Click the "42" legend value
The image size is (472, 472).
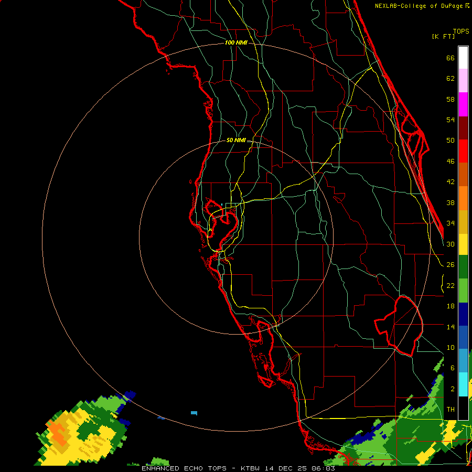tap(450, 182)
